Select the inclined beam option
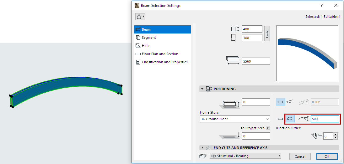 coord(290,102)
